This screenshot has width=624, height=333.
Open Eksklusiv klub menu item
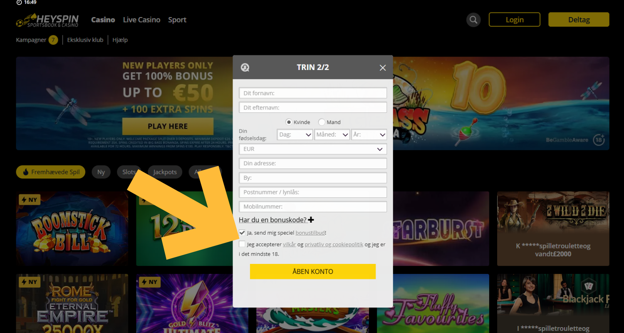85,40
